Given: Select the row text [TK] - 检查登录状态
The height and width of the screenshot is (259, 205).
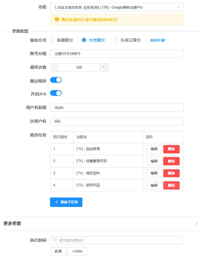Looking at the screenshot, I should pyautogui.click(x=91, y=161).
